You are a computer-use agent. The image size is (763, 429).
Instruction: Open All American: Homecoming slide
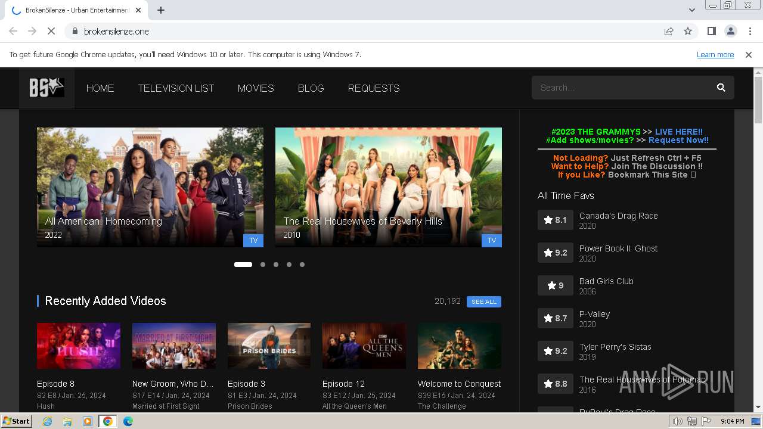pyautogui.click(x=150, y=187)
